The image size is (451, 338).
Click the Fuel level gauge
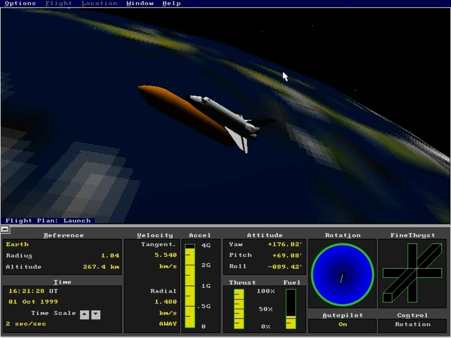tap(291, 309)
